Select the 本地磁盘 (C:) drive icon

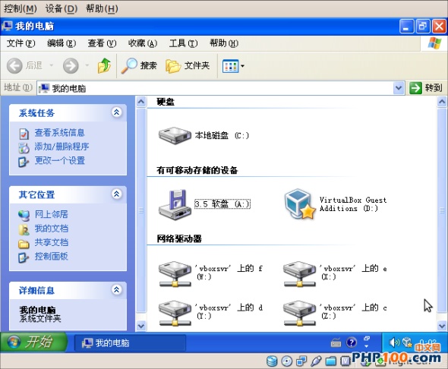(175, 135)
